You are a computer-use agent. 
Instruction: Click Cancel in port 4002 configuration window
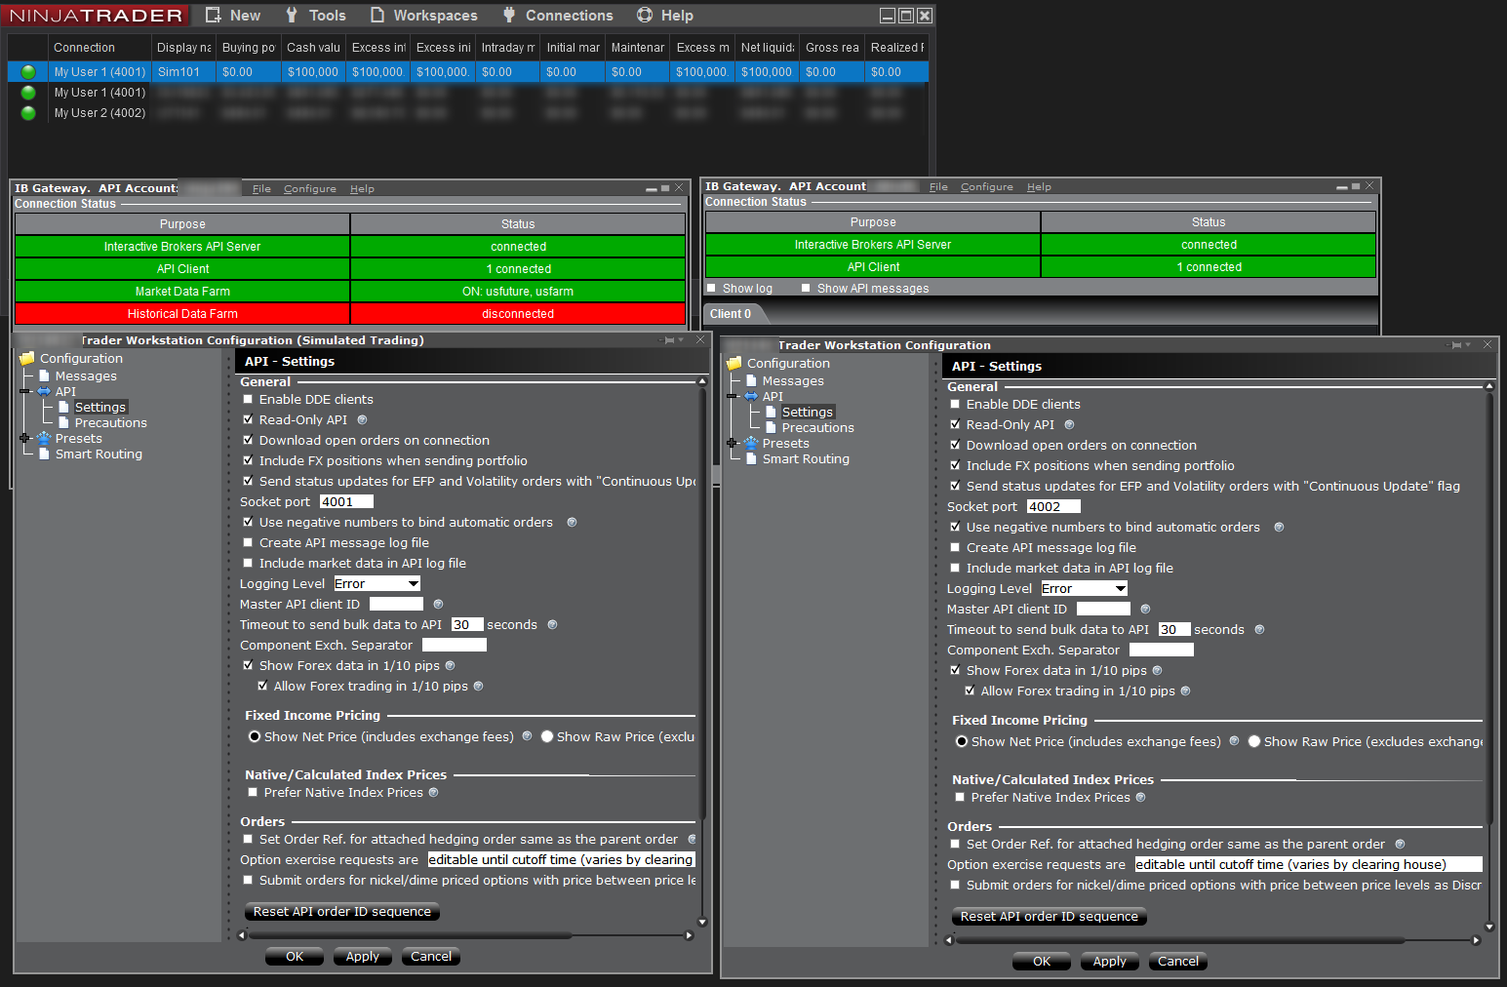coord(1178,962)
